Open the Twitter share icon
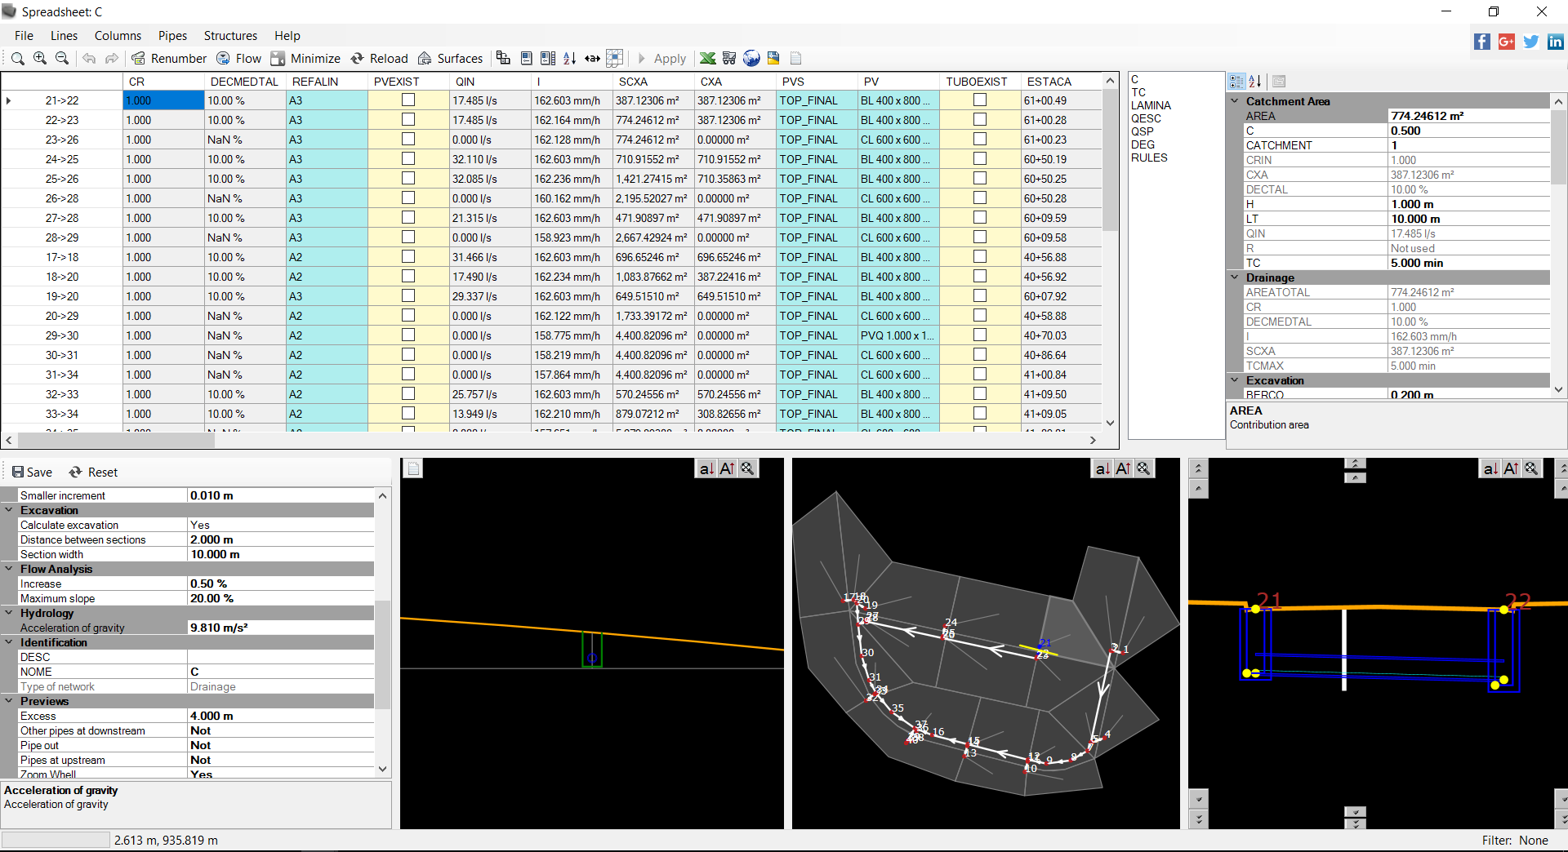The image size is (1568, 852). (1531, 42)
